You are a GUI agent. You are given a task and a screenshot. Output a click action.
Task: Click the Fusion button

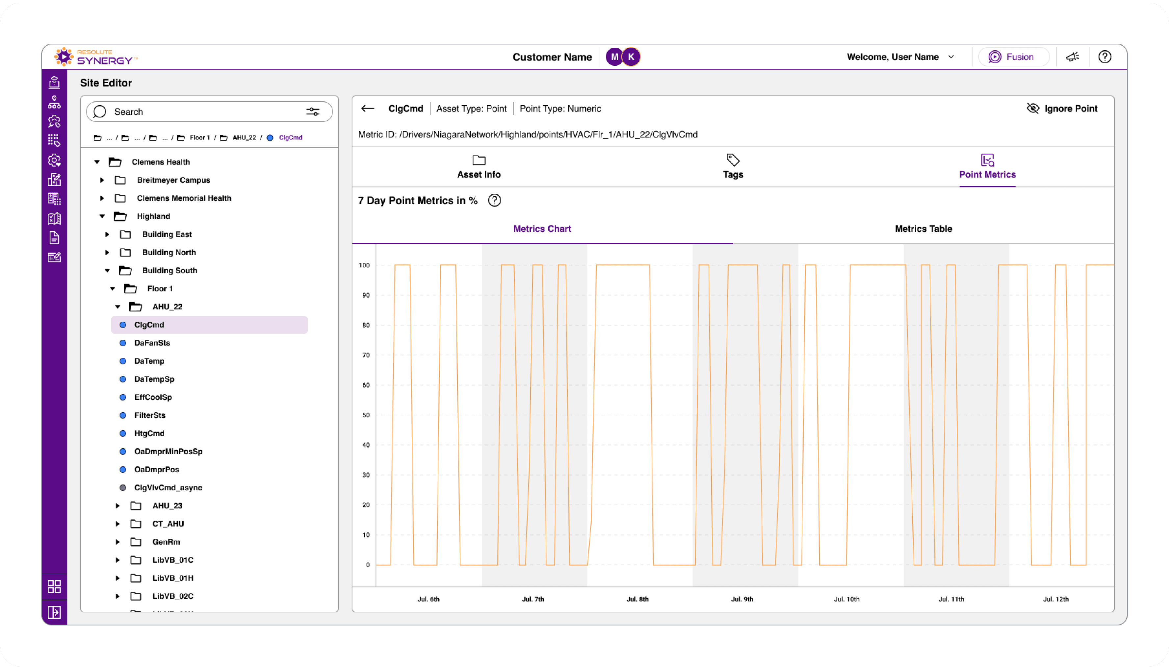coord(1013,57)
